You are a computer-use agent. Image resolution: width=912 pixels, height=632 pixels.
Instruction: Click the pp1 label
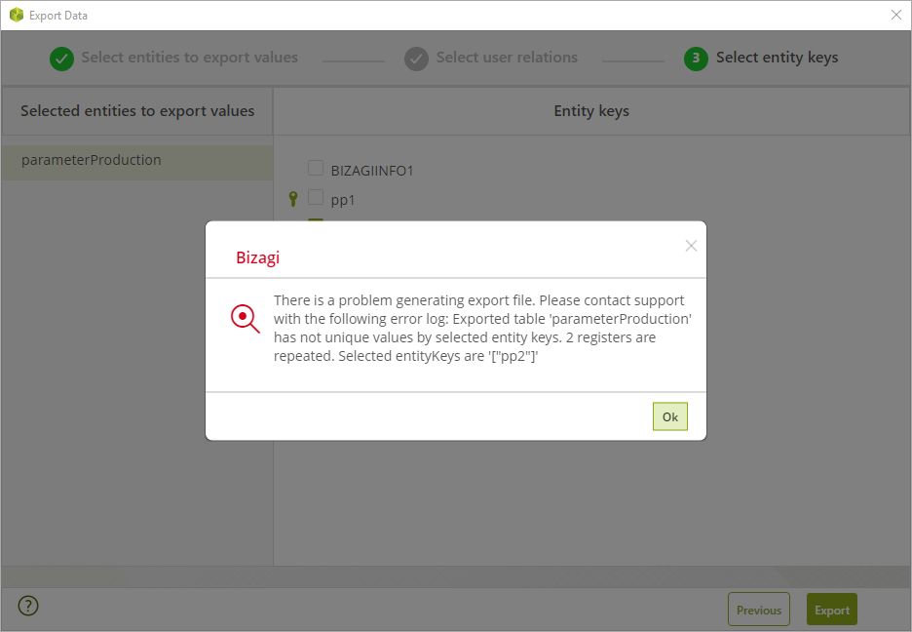343,201
